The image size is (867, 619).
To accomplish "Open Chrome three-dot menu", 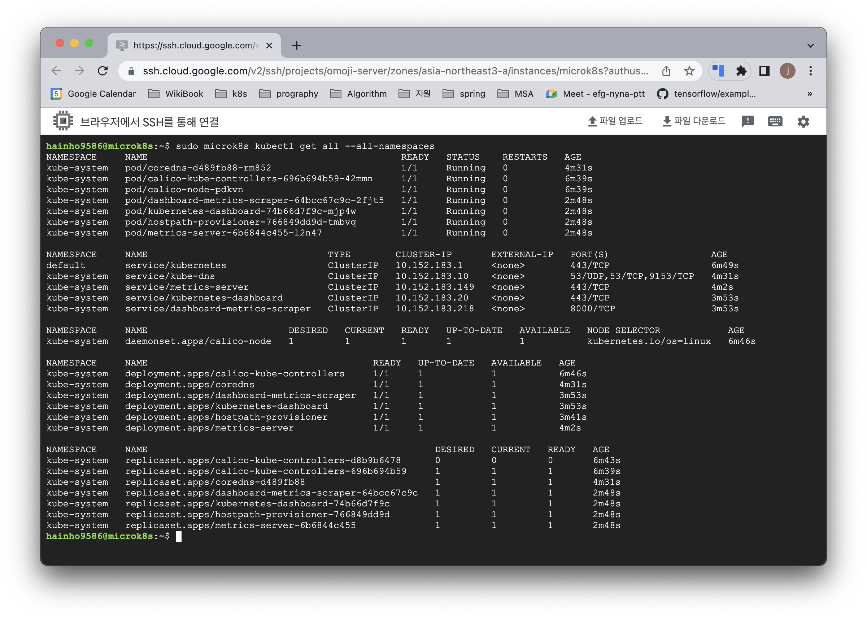I will tap(810, 71).
